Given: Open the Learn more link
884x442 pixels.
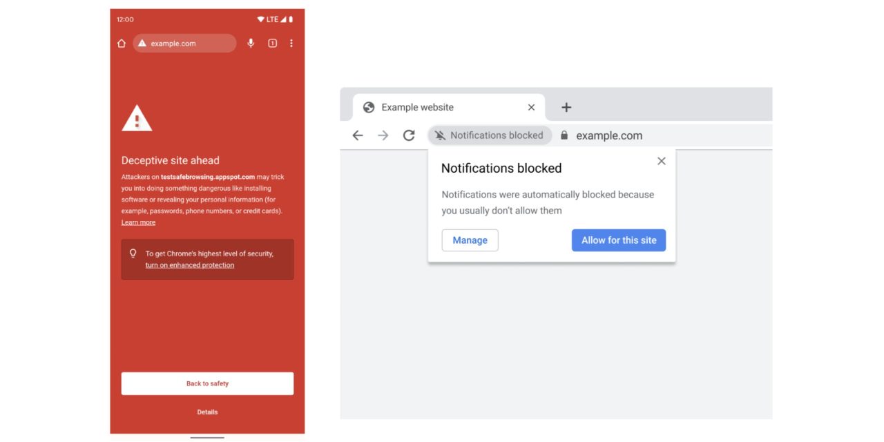Looking at the screenshot, I should (x=138, y=222).
